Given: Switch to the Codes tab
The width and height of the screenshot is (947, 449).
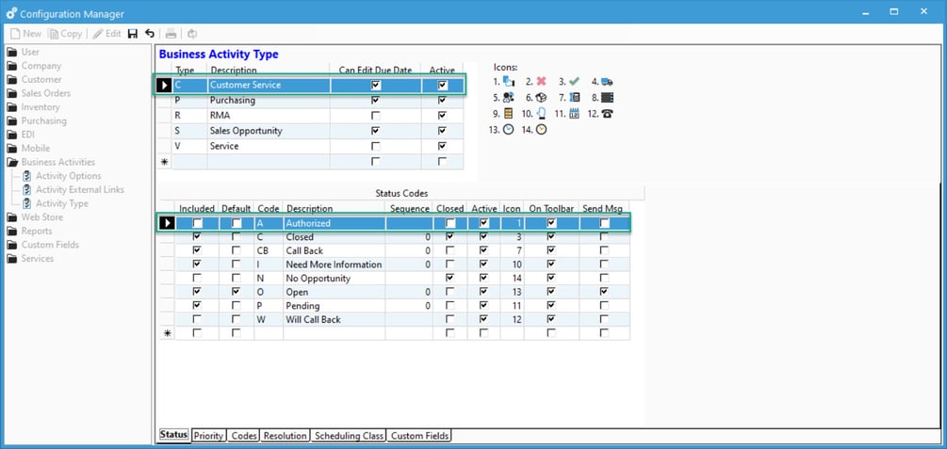Looking at the screenshot, I should pyautogui.click(x=244, y=436).
